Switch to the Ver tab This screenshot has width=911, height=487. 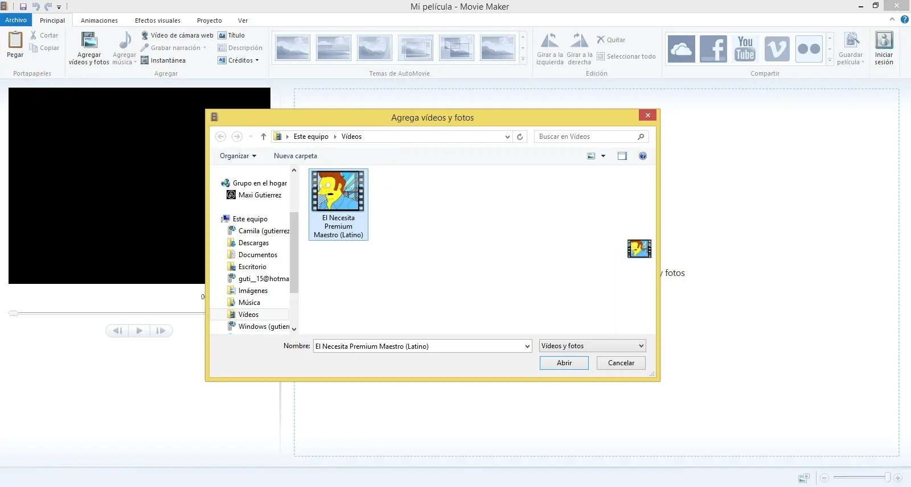(243, 20)
